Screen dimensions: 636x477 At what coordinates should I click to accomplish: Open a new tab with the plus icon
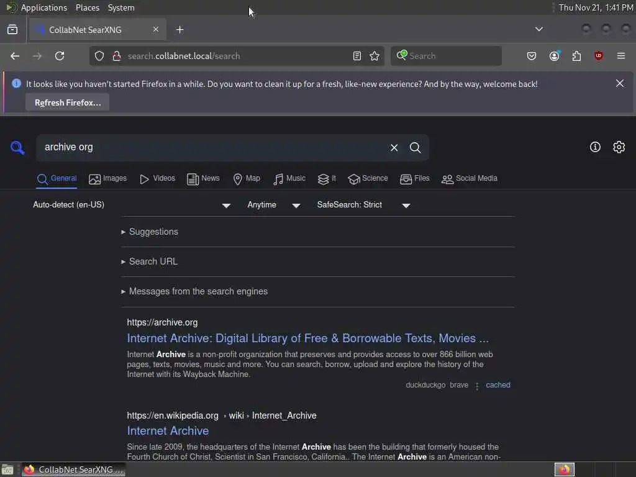click(180, 30)
